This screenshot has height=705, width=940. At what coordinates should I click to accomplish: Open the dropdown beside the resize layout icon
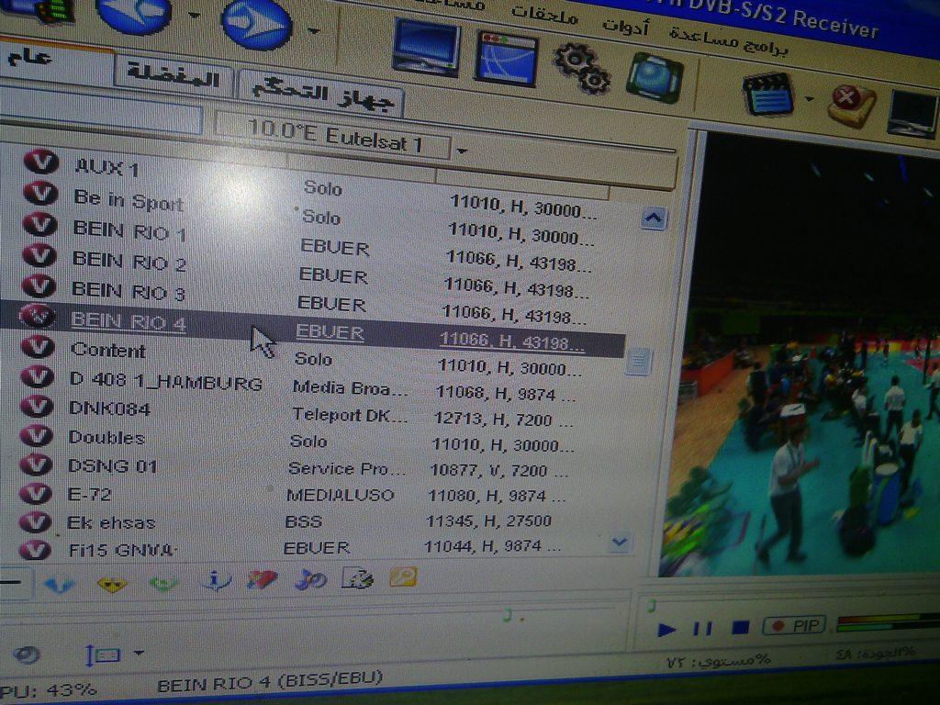[139, 653]
